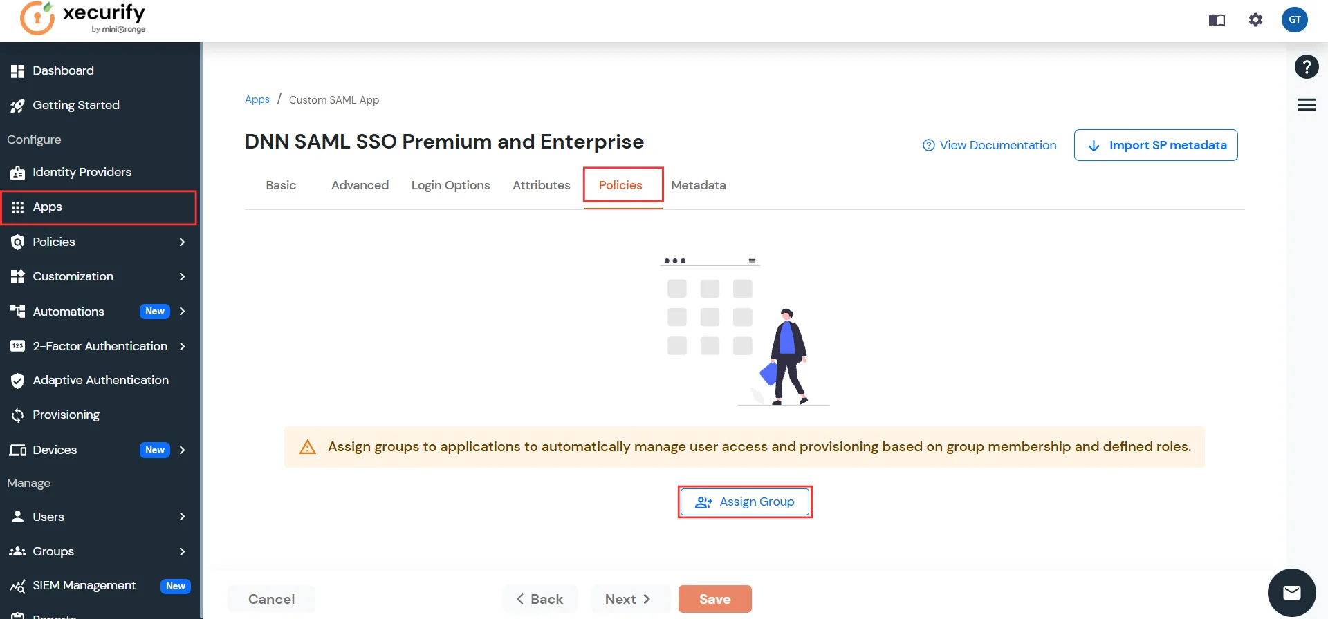Switch to the Metadata tab
The image size is (1328, 619).
click(699, 185)
